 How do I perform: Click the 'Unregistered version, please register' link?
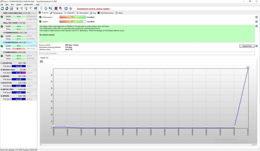[x=93, y=9]
